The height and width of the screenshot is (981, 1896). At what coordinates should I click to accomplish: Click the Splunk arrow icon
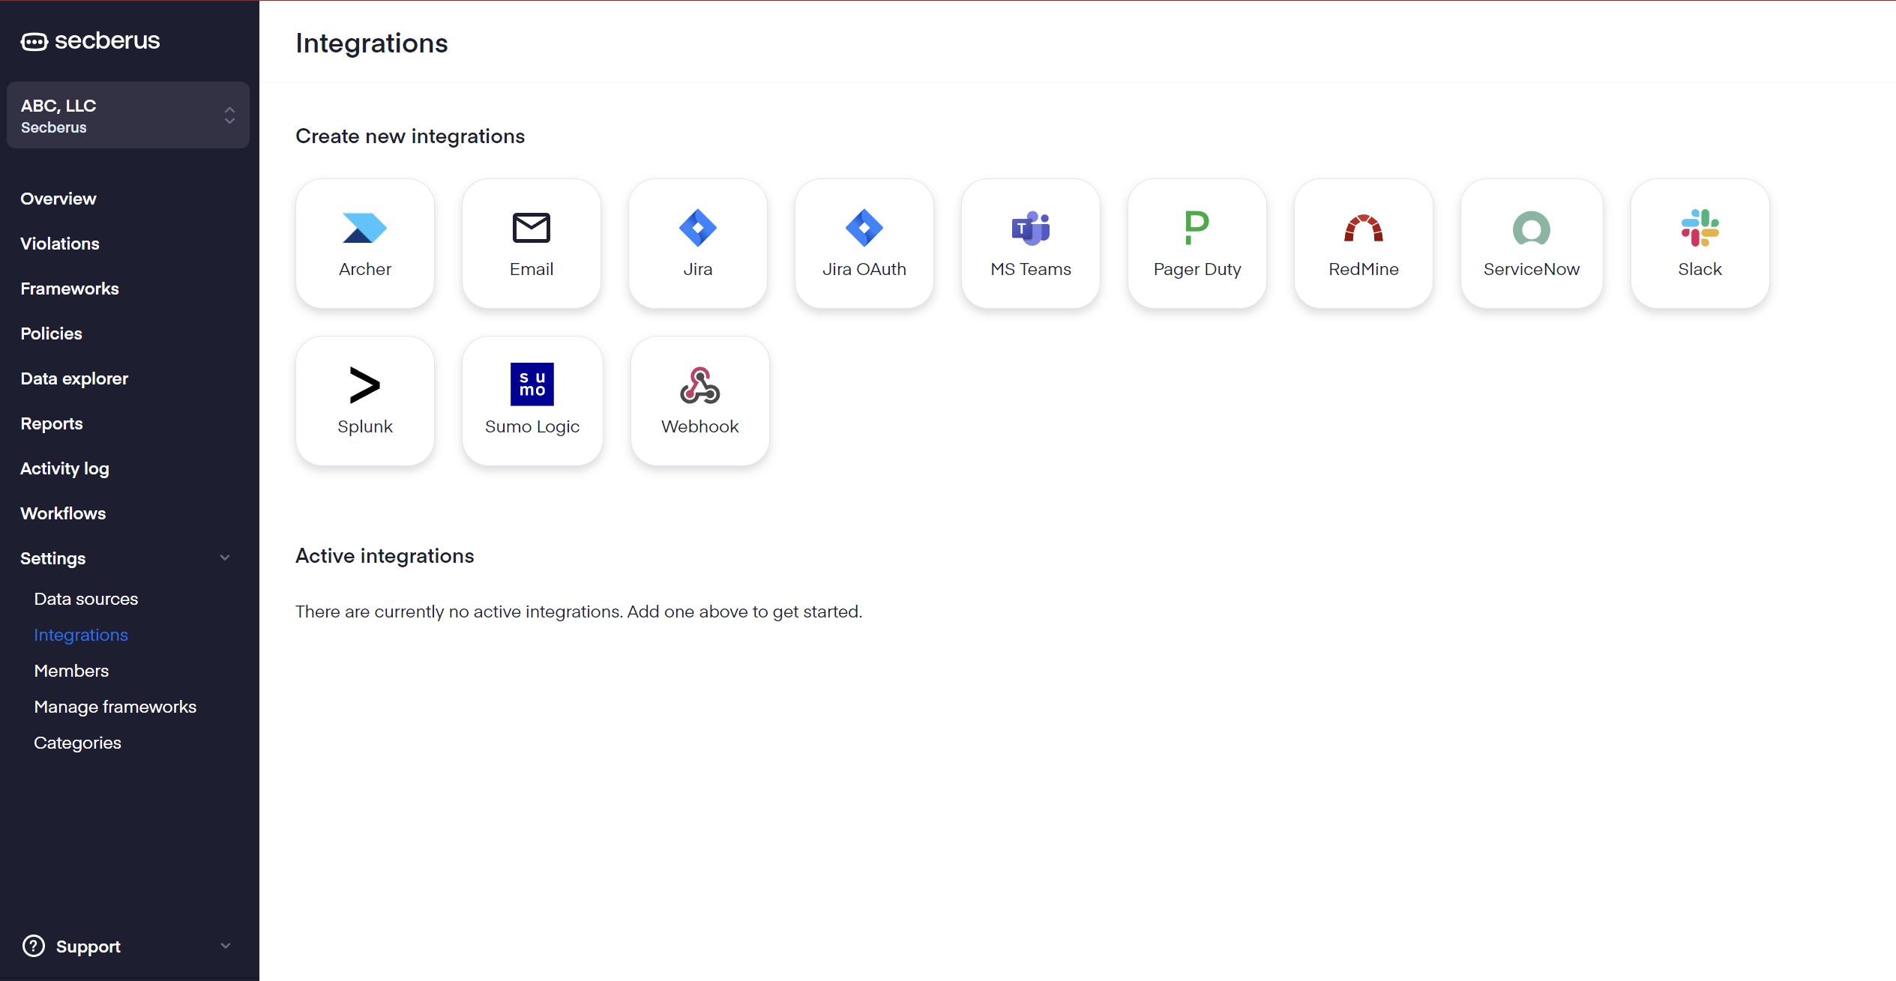pos(365,385)
